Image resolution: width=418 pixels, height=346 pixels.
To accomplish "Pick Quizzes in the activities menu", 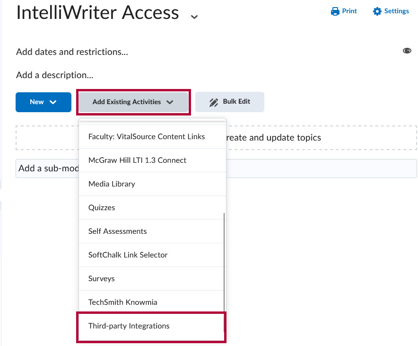I will pos(102,207).
